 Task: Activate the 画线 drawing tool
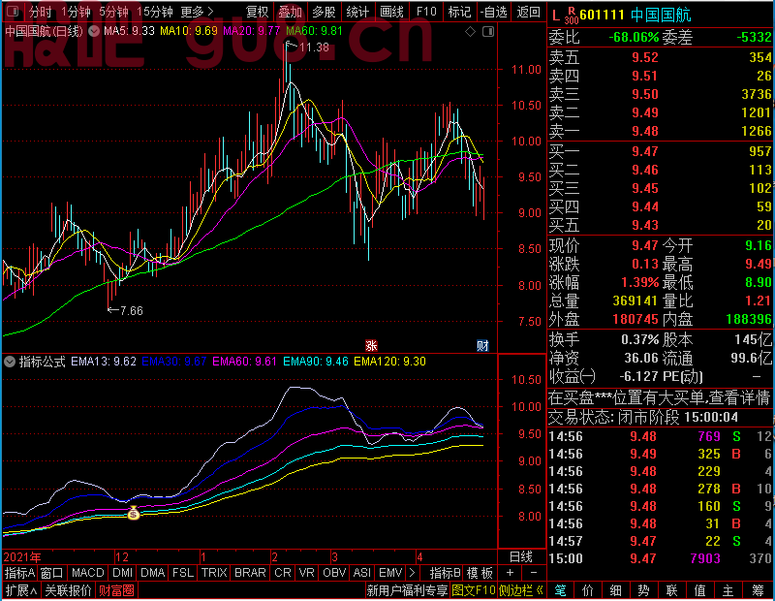pos(391,12)
